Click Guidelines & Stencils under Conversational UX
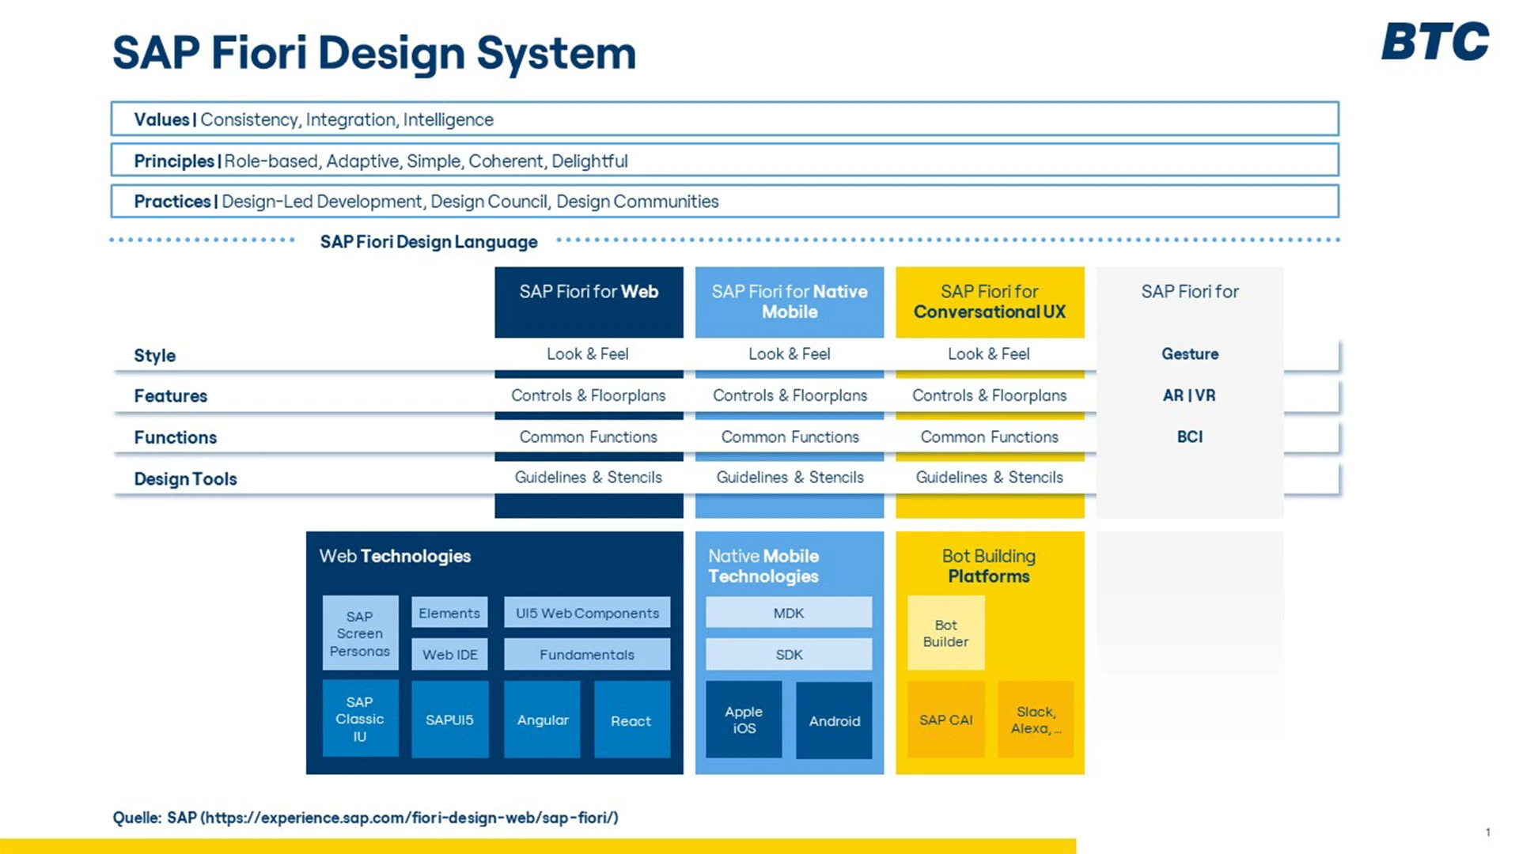Screen dimensions: 1519x854 click(x=989, y=477)
